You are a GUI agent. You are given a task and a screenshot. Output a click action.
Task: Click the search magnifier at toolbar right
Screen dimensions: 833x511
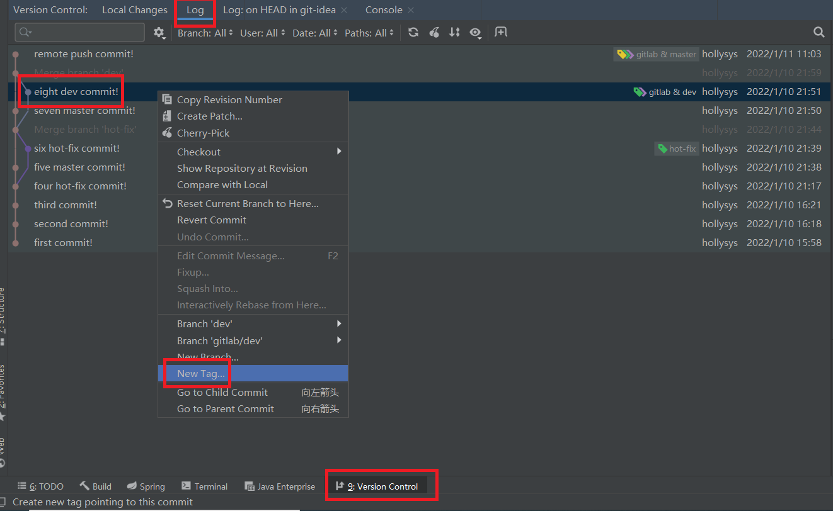819,32
